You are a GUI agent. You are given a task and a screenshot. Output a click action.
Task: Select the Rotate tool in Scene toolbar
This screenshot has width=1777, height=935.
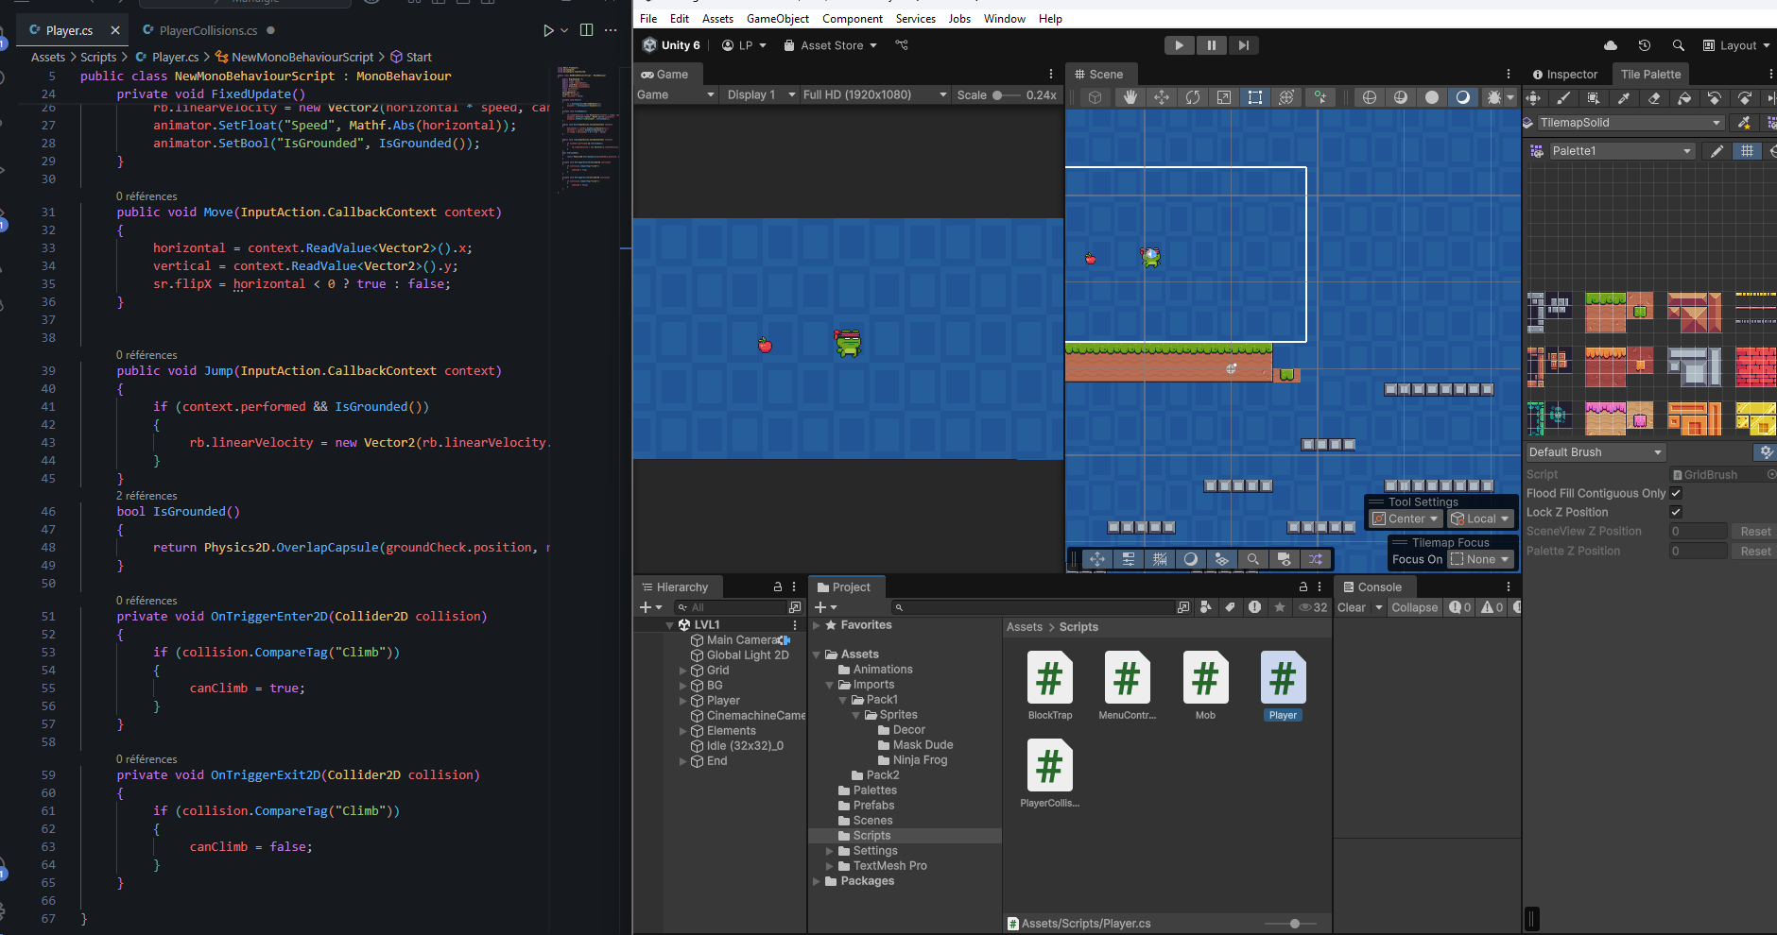coord(1192,97)
